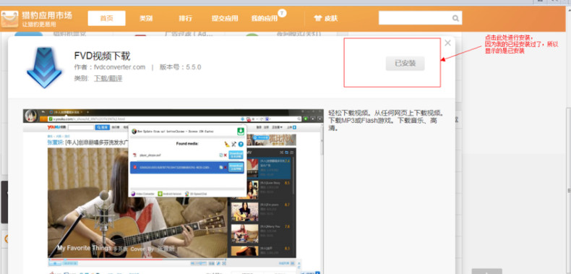Click the 版本号：5.5.0 text
The image size is (571, 274).
180,67
